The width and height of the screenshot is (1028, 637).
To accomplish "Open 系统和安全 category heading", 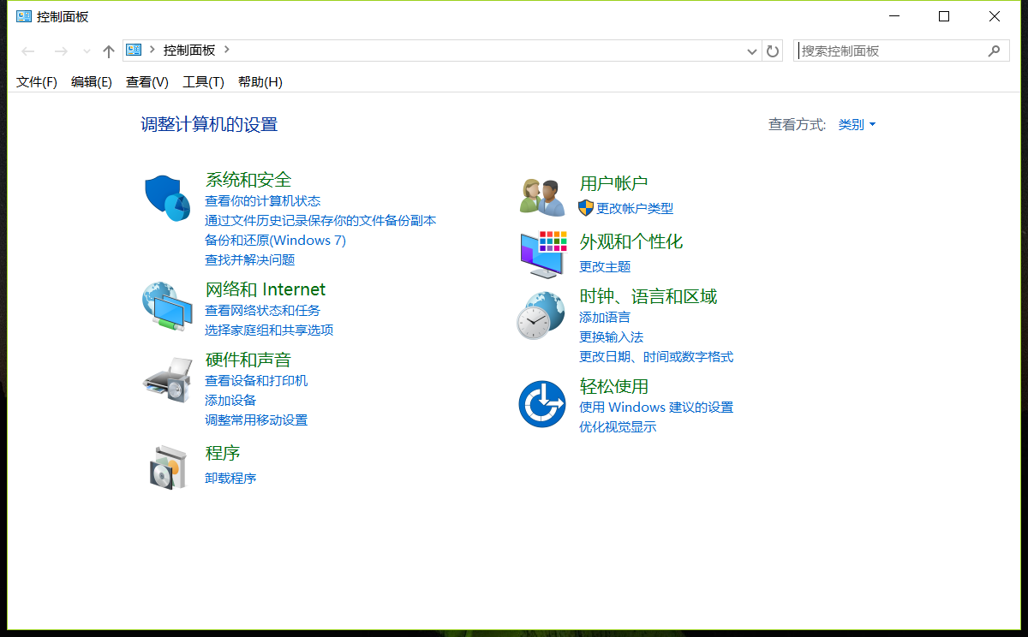I will pos(248,180).
